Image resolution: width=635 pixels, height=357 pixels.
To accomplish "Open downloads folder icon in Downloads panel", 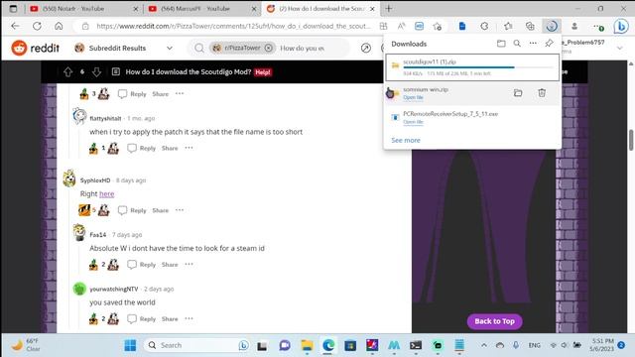I will [x=501, y=44].
